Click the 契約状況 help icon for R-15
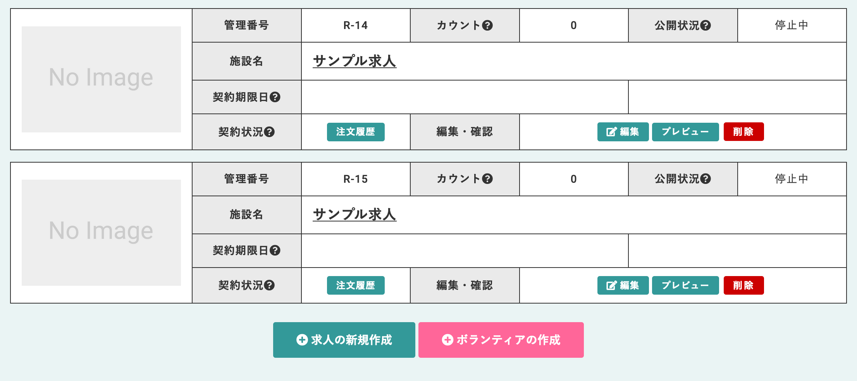Image resolution: width=857 pixels, height=381 pixels. pos(269,285)
